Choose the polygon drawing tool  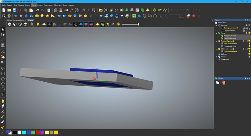(x=3, y=84)
